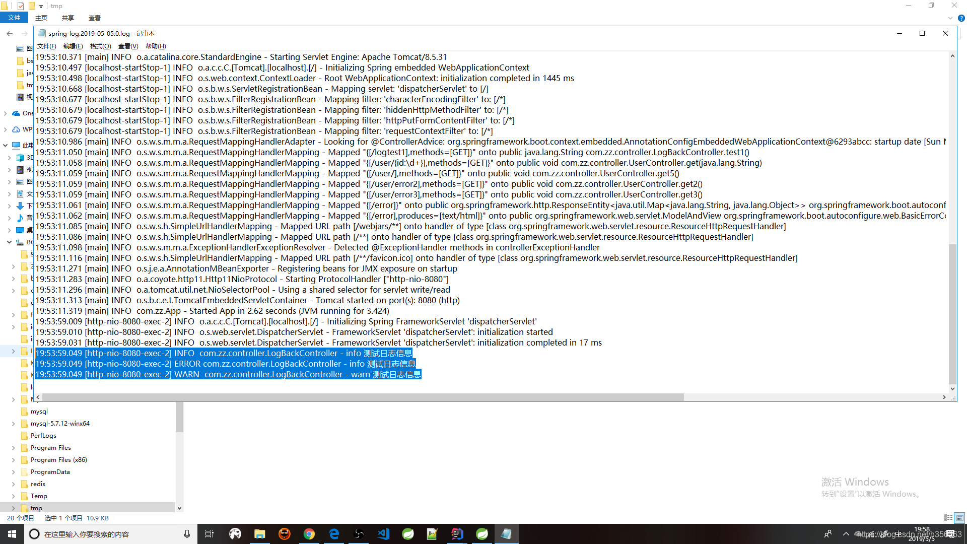
Task: Select the Temp folder in tree
Action: tap(39, 496)
